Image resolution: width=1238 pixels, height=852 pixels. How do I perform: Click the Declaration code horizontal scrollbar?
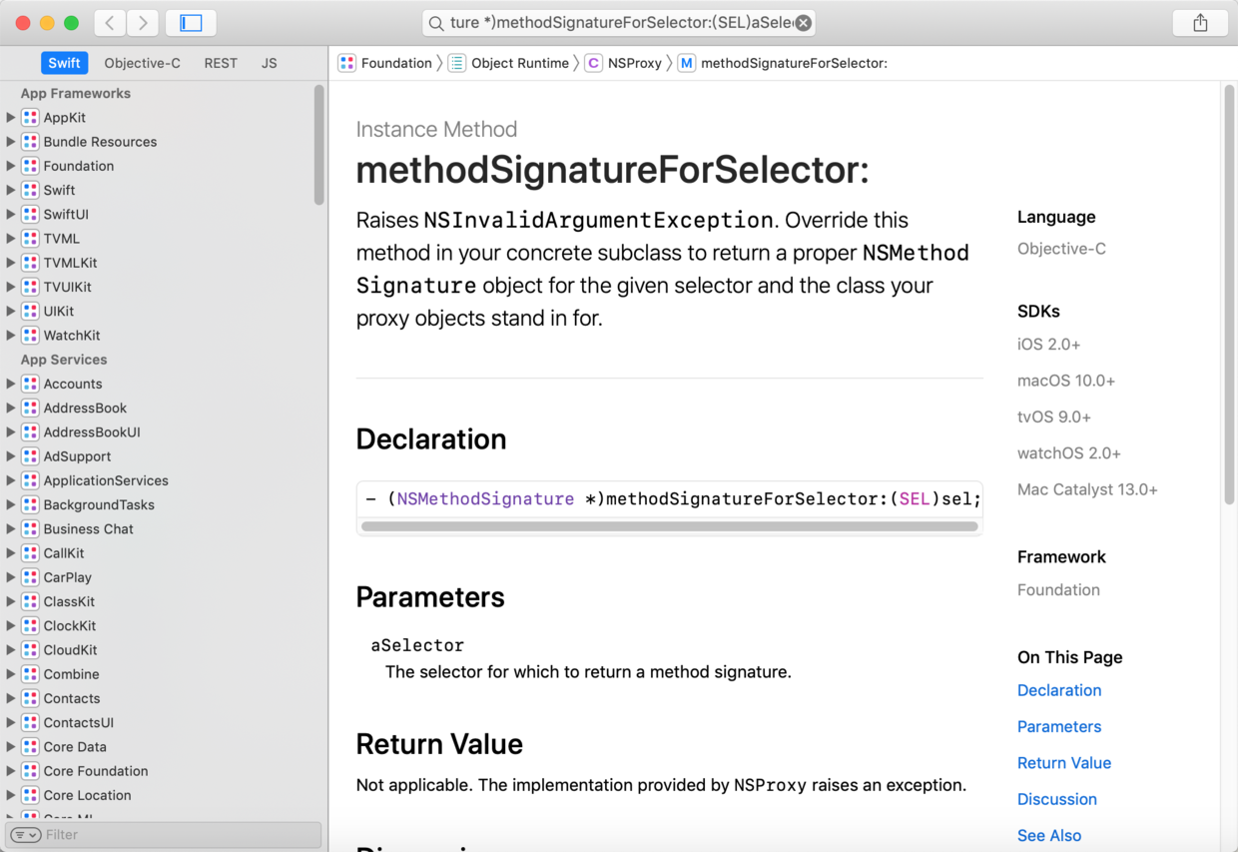point(669,526)
